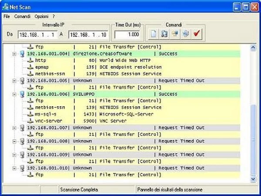
Task: Select the direzione.creasoftware hostname text
Action: click(102, 54)
